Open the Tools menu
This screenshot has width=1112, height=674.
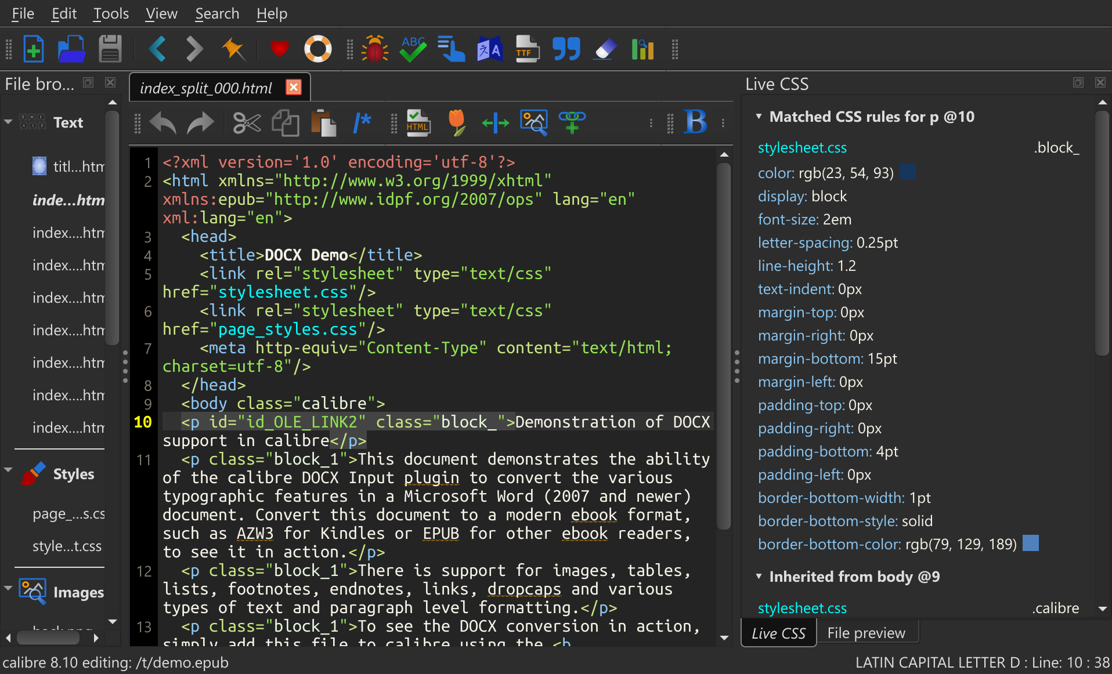point(111,13)
